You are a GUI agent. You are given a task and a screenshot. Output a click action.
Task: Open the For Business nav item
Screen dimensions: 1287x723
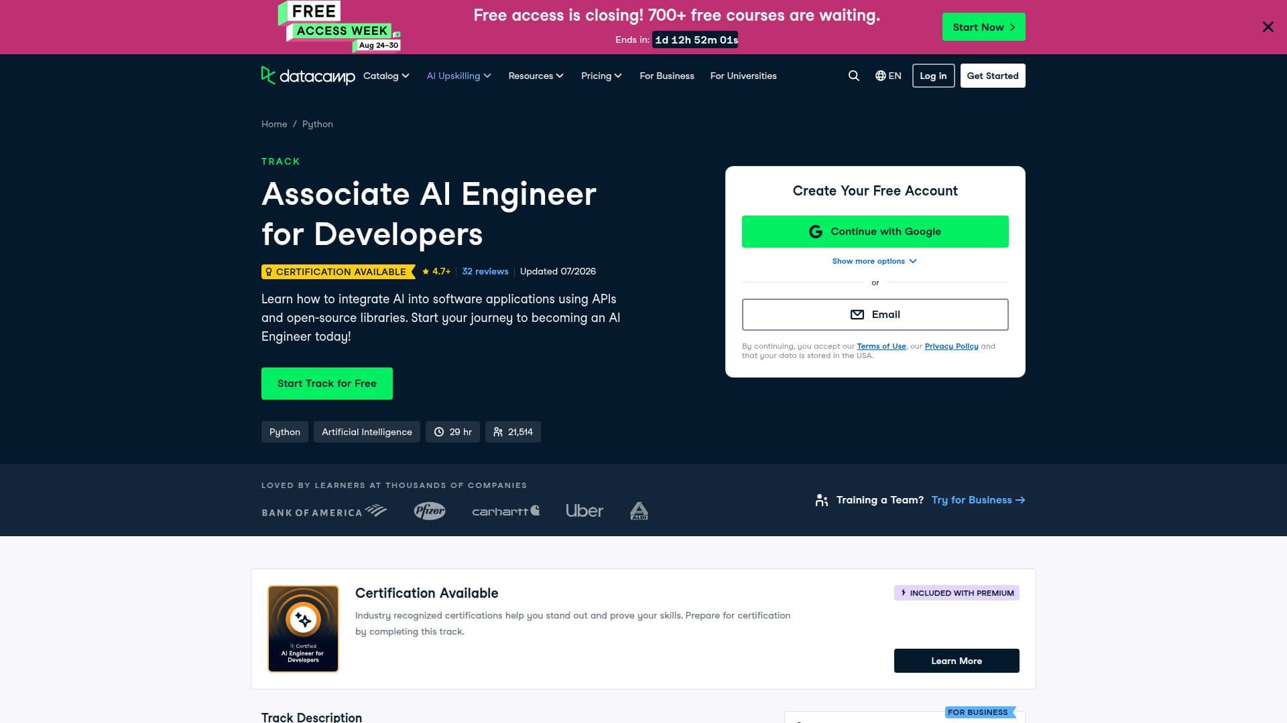(x=667, y=76)
